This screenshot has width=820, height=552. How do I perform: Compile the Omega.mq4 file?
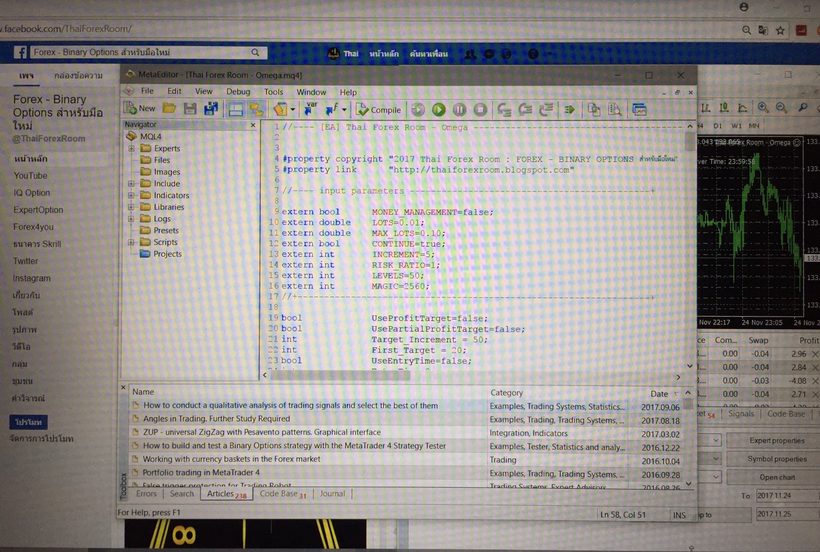click(x=378, y=109)
